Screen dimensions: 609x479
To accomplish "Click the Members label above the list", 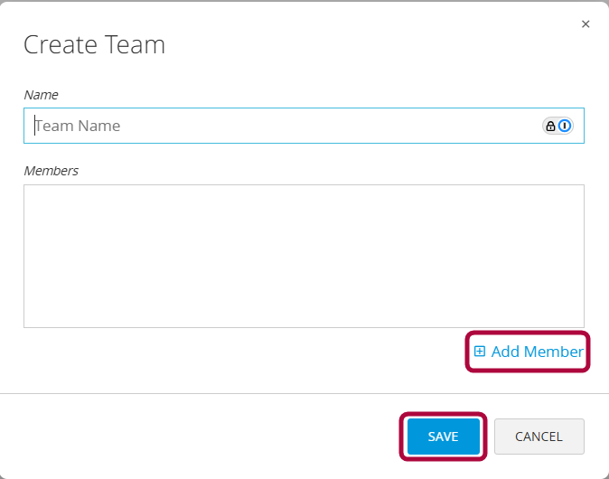I will [x=51, y=170].
